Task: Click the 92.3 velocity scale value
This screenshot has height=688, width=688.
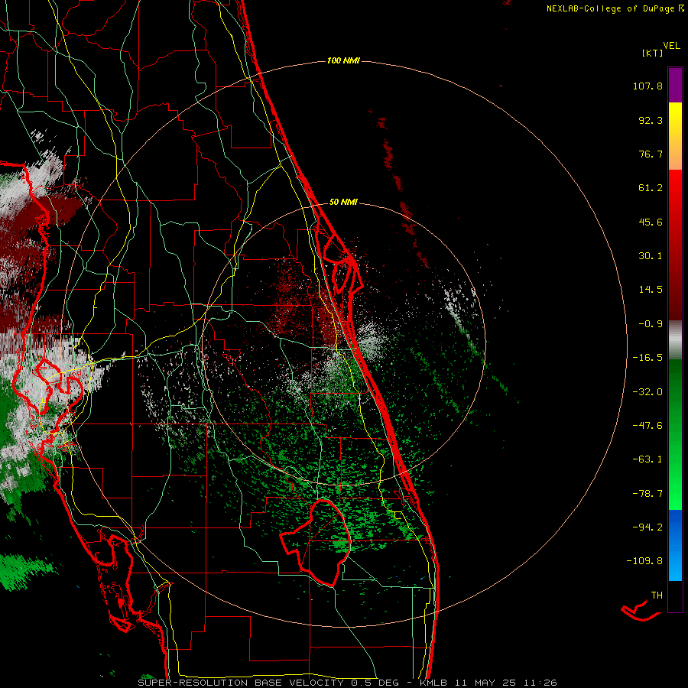Action: coord(651,120)
